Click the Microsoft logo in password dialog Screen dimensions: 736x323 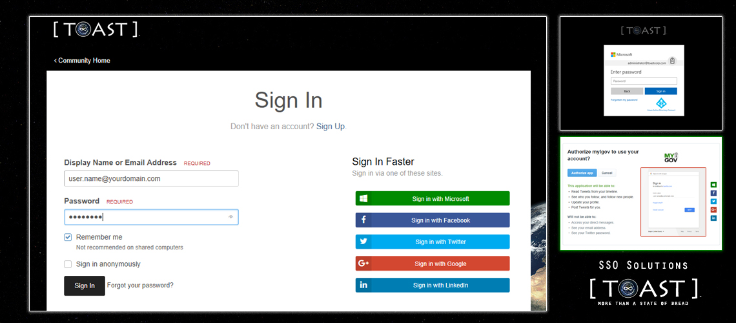[622, 54]
